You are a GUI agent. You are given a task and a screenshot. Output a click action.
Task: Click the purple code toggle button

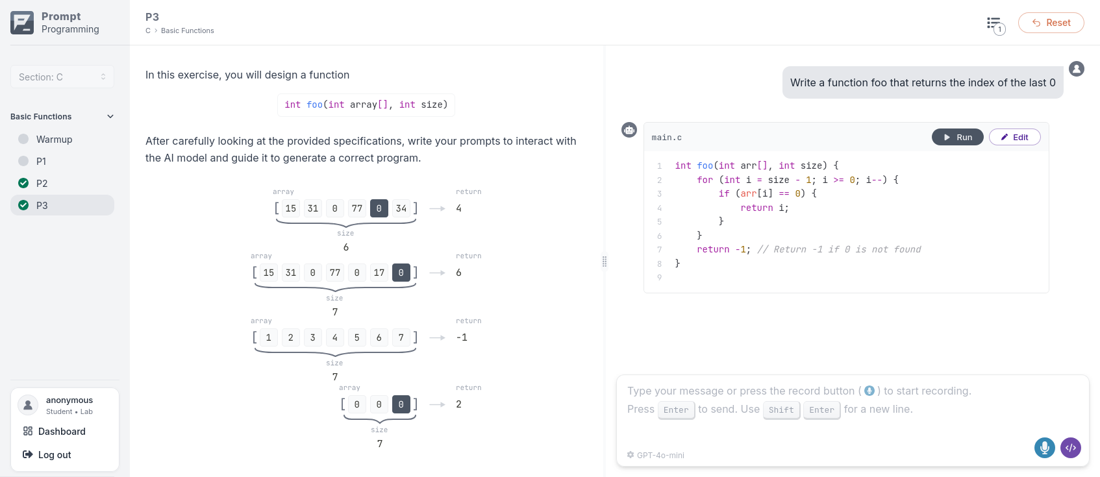(1071, 448)
